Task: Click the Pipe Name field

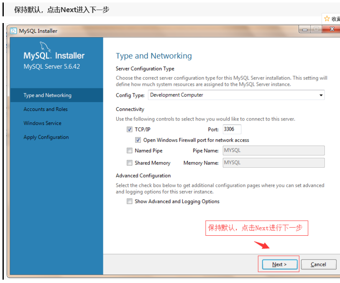Action: (274, 150)
